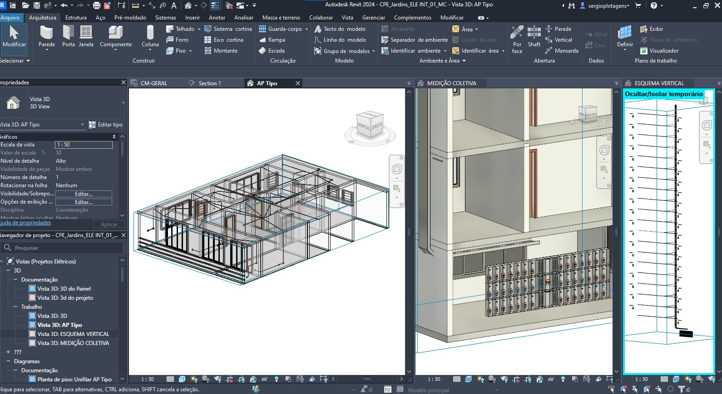This screenshot has width=722, height=394.
Task: Open the Vista 3D: AP Tipo type selector dropdown
Action: (x=82, y=124)
